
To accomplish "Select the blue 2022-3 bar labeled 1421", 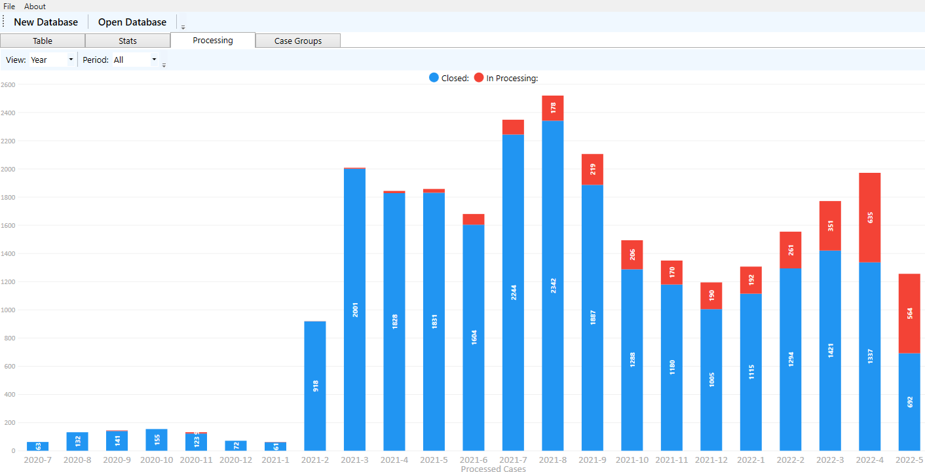I will pos(830,350).
